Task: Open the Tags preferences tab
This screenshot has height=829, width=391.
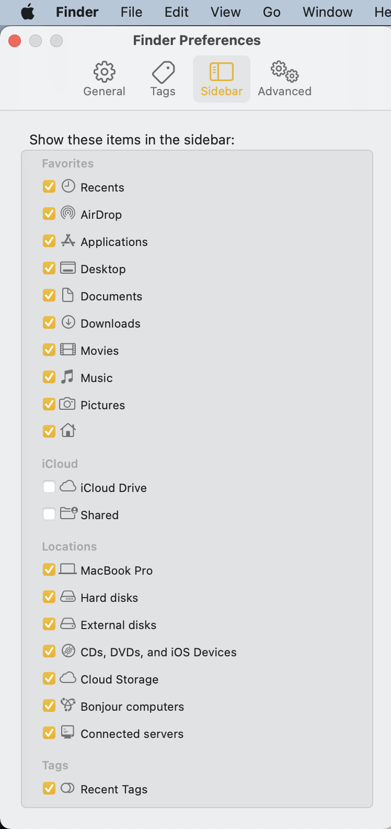Action: (x=163, y=80)
